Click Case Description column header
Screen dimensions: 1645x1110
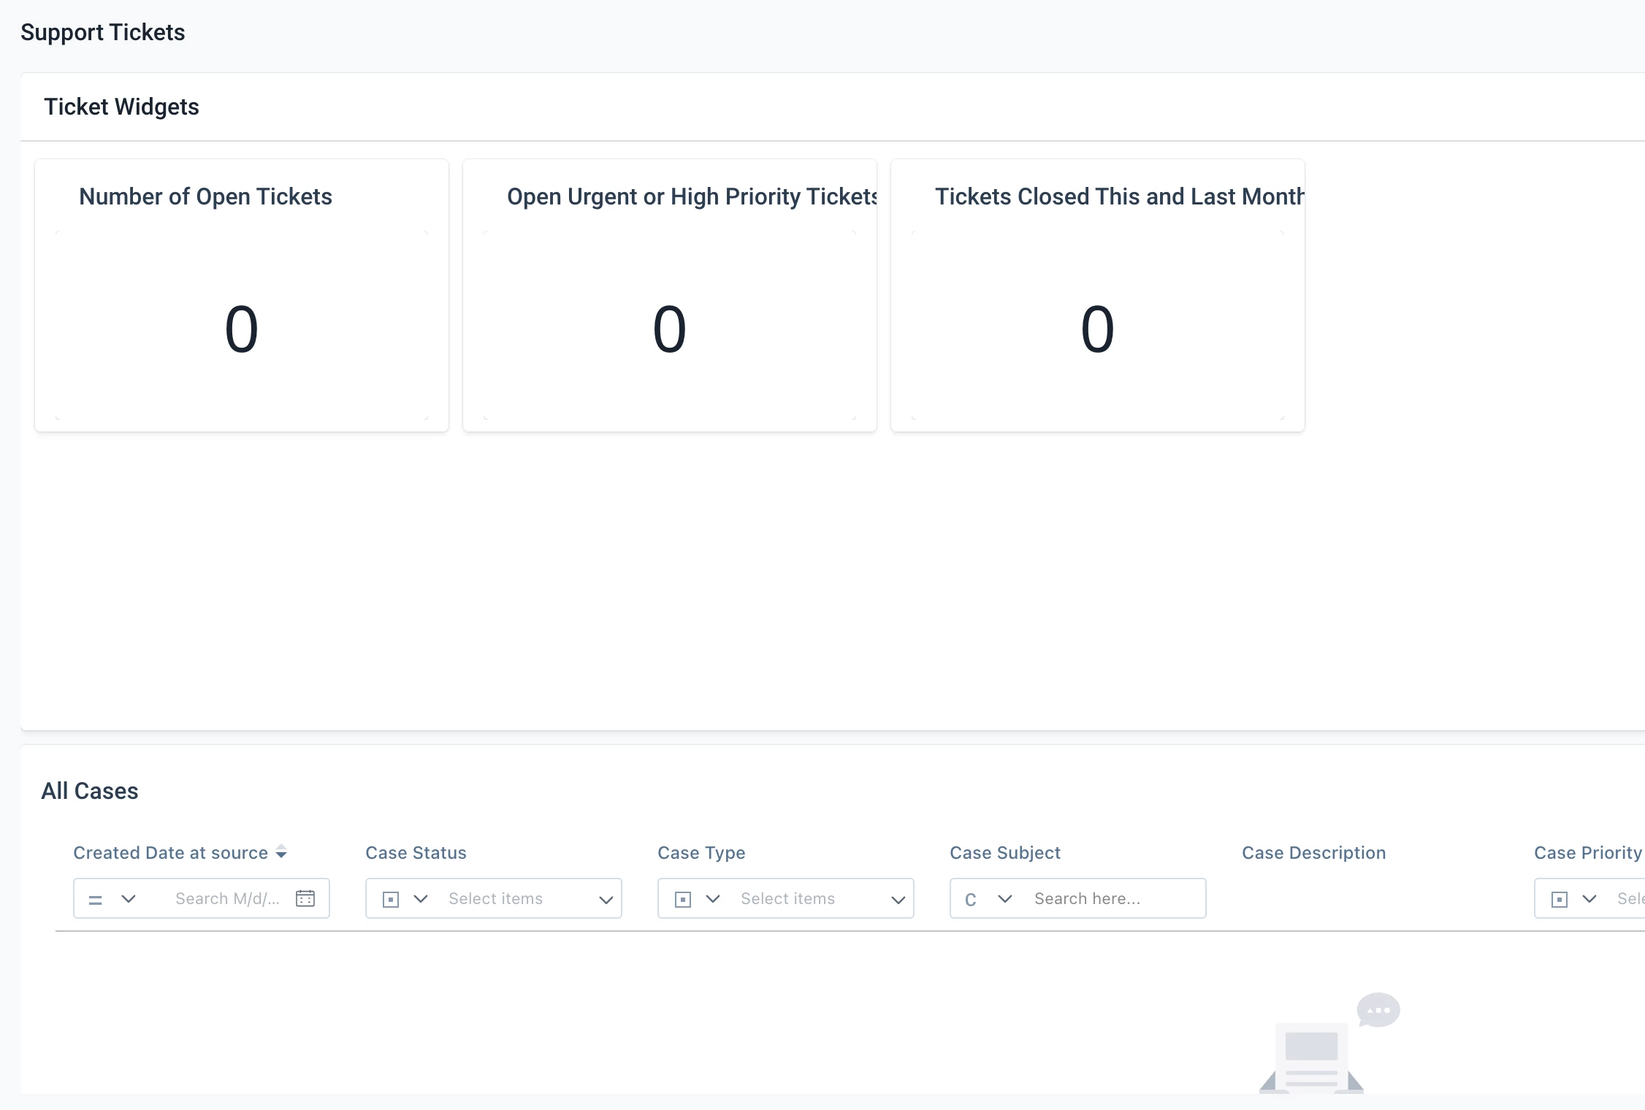(x=1313, y=852)
